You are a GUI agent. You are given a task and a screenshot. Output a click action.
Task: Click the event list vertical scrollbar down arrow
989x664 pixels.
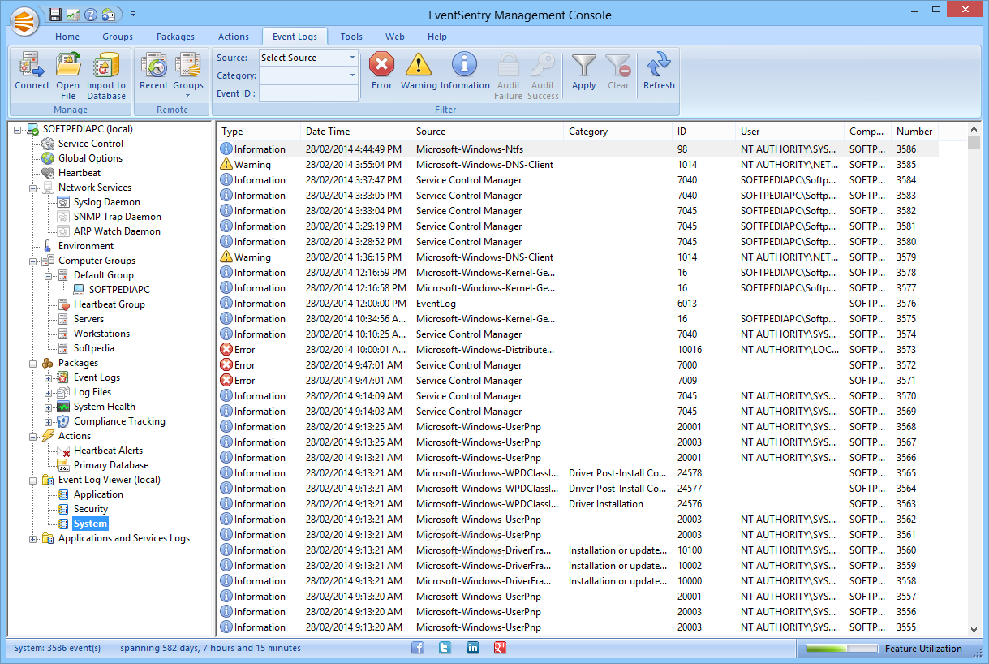[x=974, y=629]
